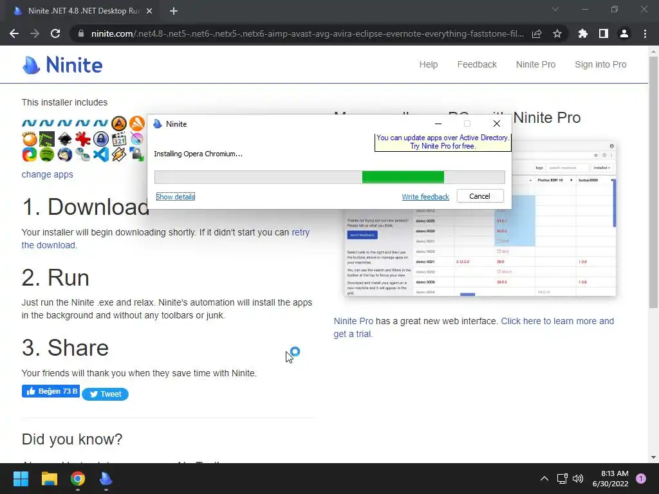
Task: Switch to the Ninite .NET 4.8 tab
Action: (x=84, y=11)
